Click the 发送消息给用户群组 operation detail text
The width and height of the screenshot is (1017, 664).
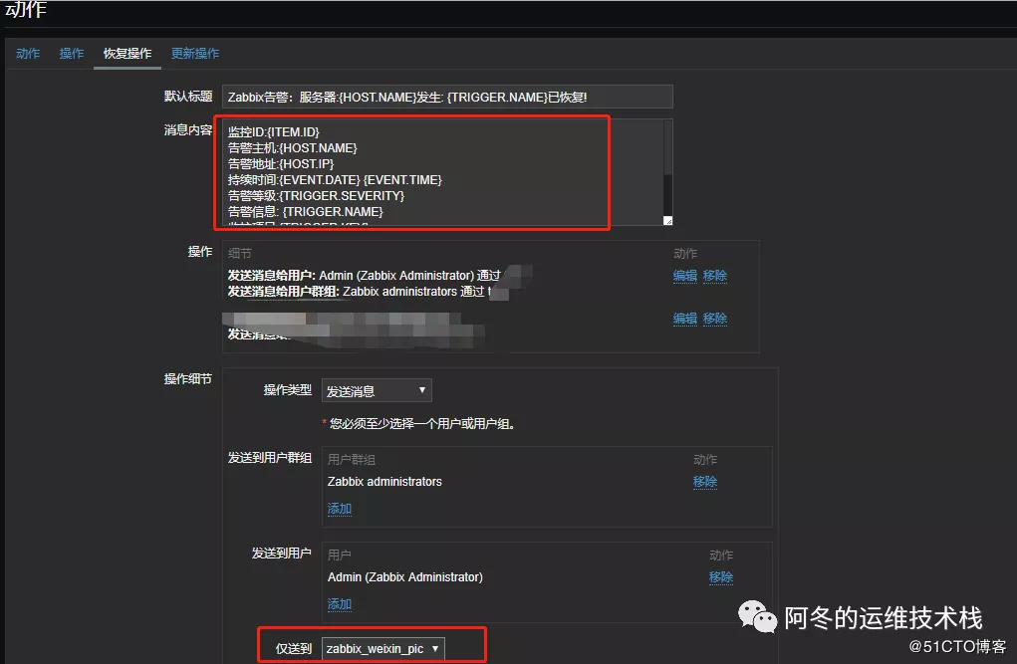click(x=360, y=292)
